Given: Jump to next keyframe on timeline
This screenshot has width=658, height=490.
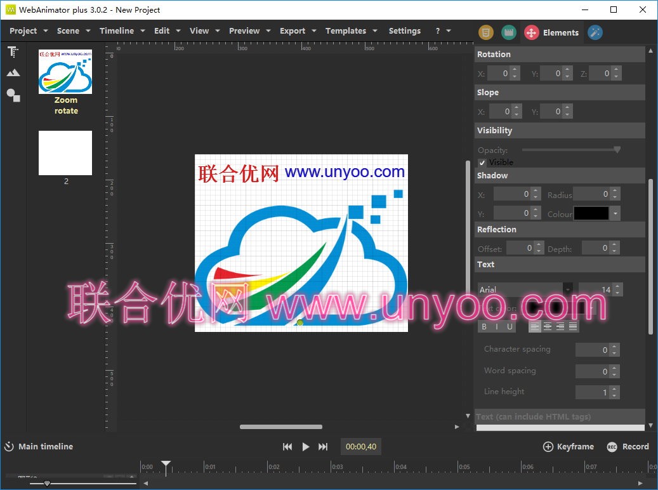Looking at the screenshot, I should 323,447.
